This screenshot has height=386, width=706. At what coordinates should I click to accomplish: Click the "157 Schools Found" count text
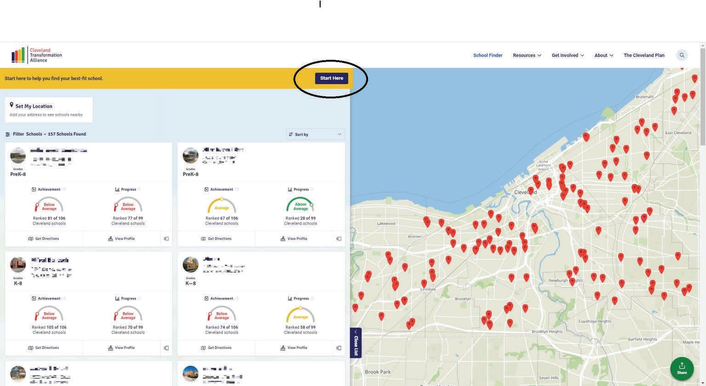(x=67, y=134)
